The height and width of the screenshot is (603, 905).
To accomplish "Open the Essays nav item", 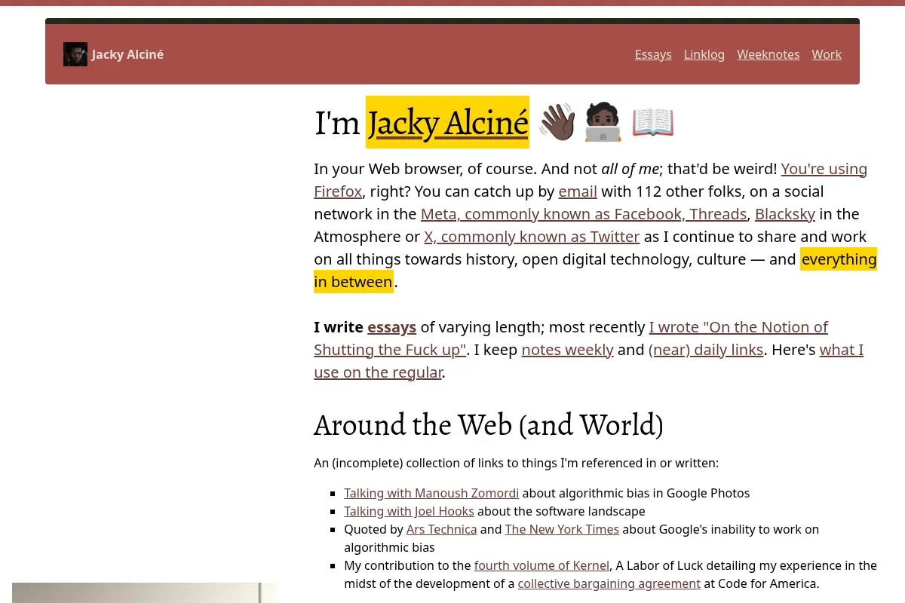I will (x=653, y=54).
